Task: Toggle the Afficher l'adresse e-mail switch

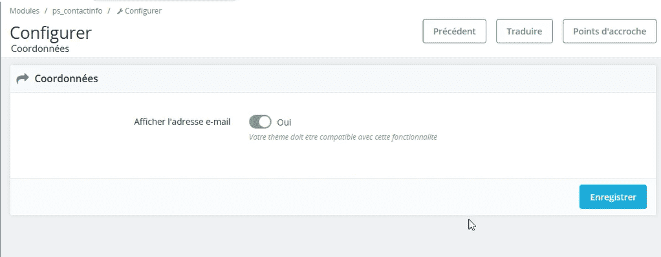Action: point(260,122)
